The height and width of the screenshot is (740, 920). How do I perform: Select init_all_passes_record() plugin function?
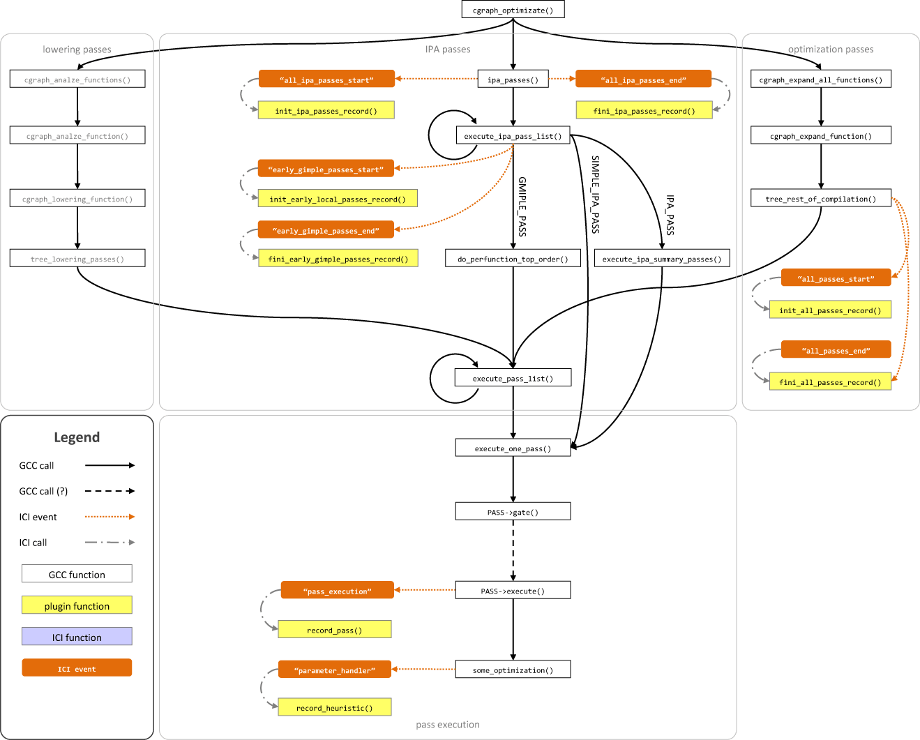point(830,310)
